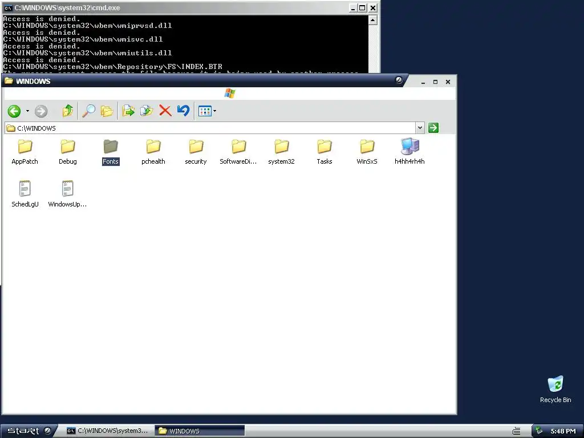This screenshot has height=438, width=584.
Task: Select the SchedLgU text file
Action: tap(25, 194)
